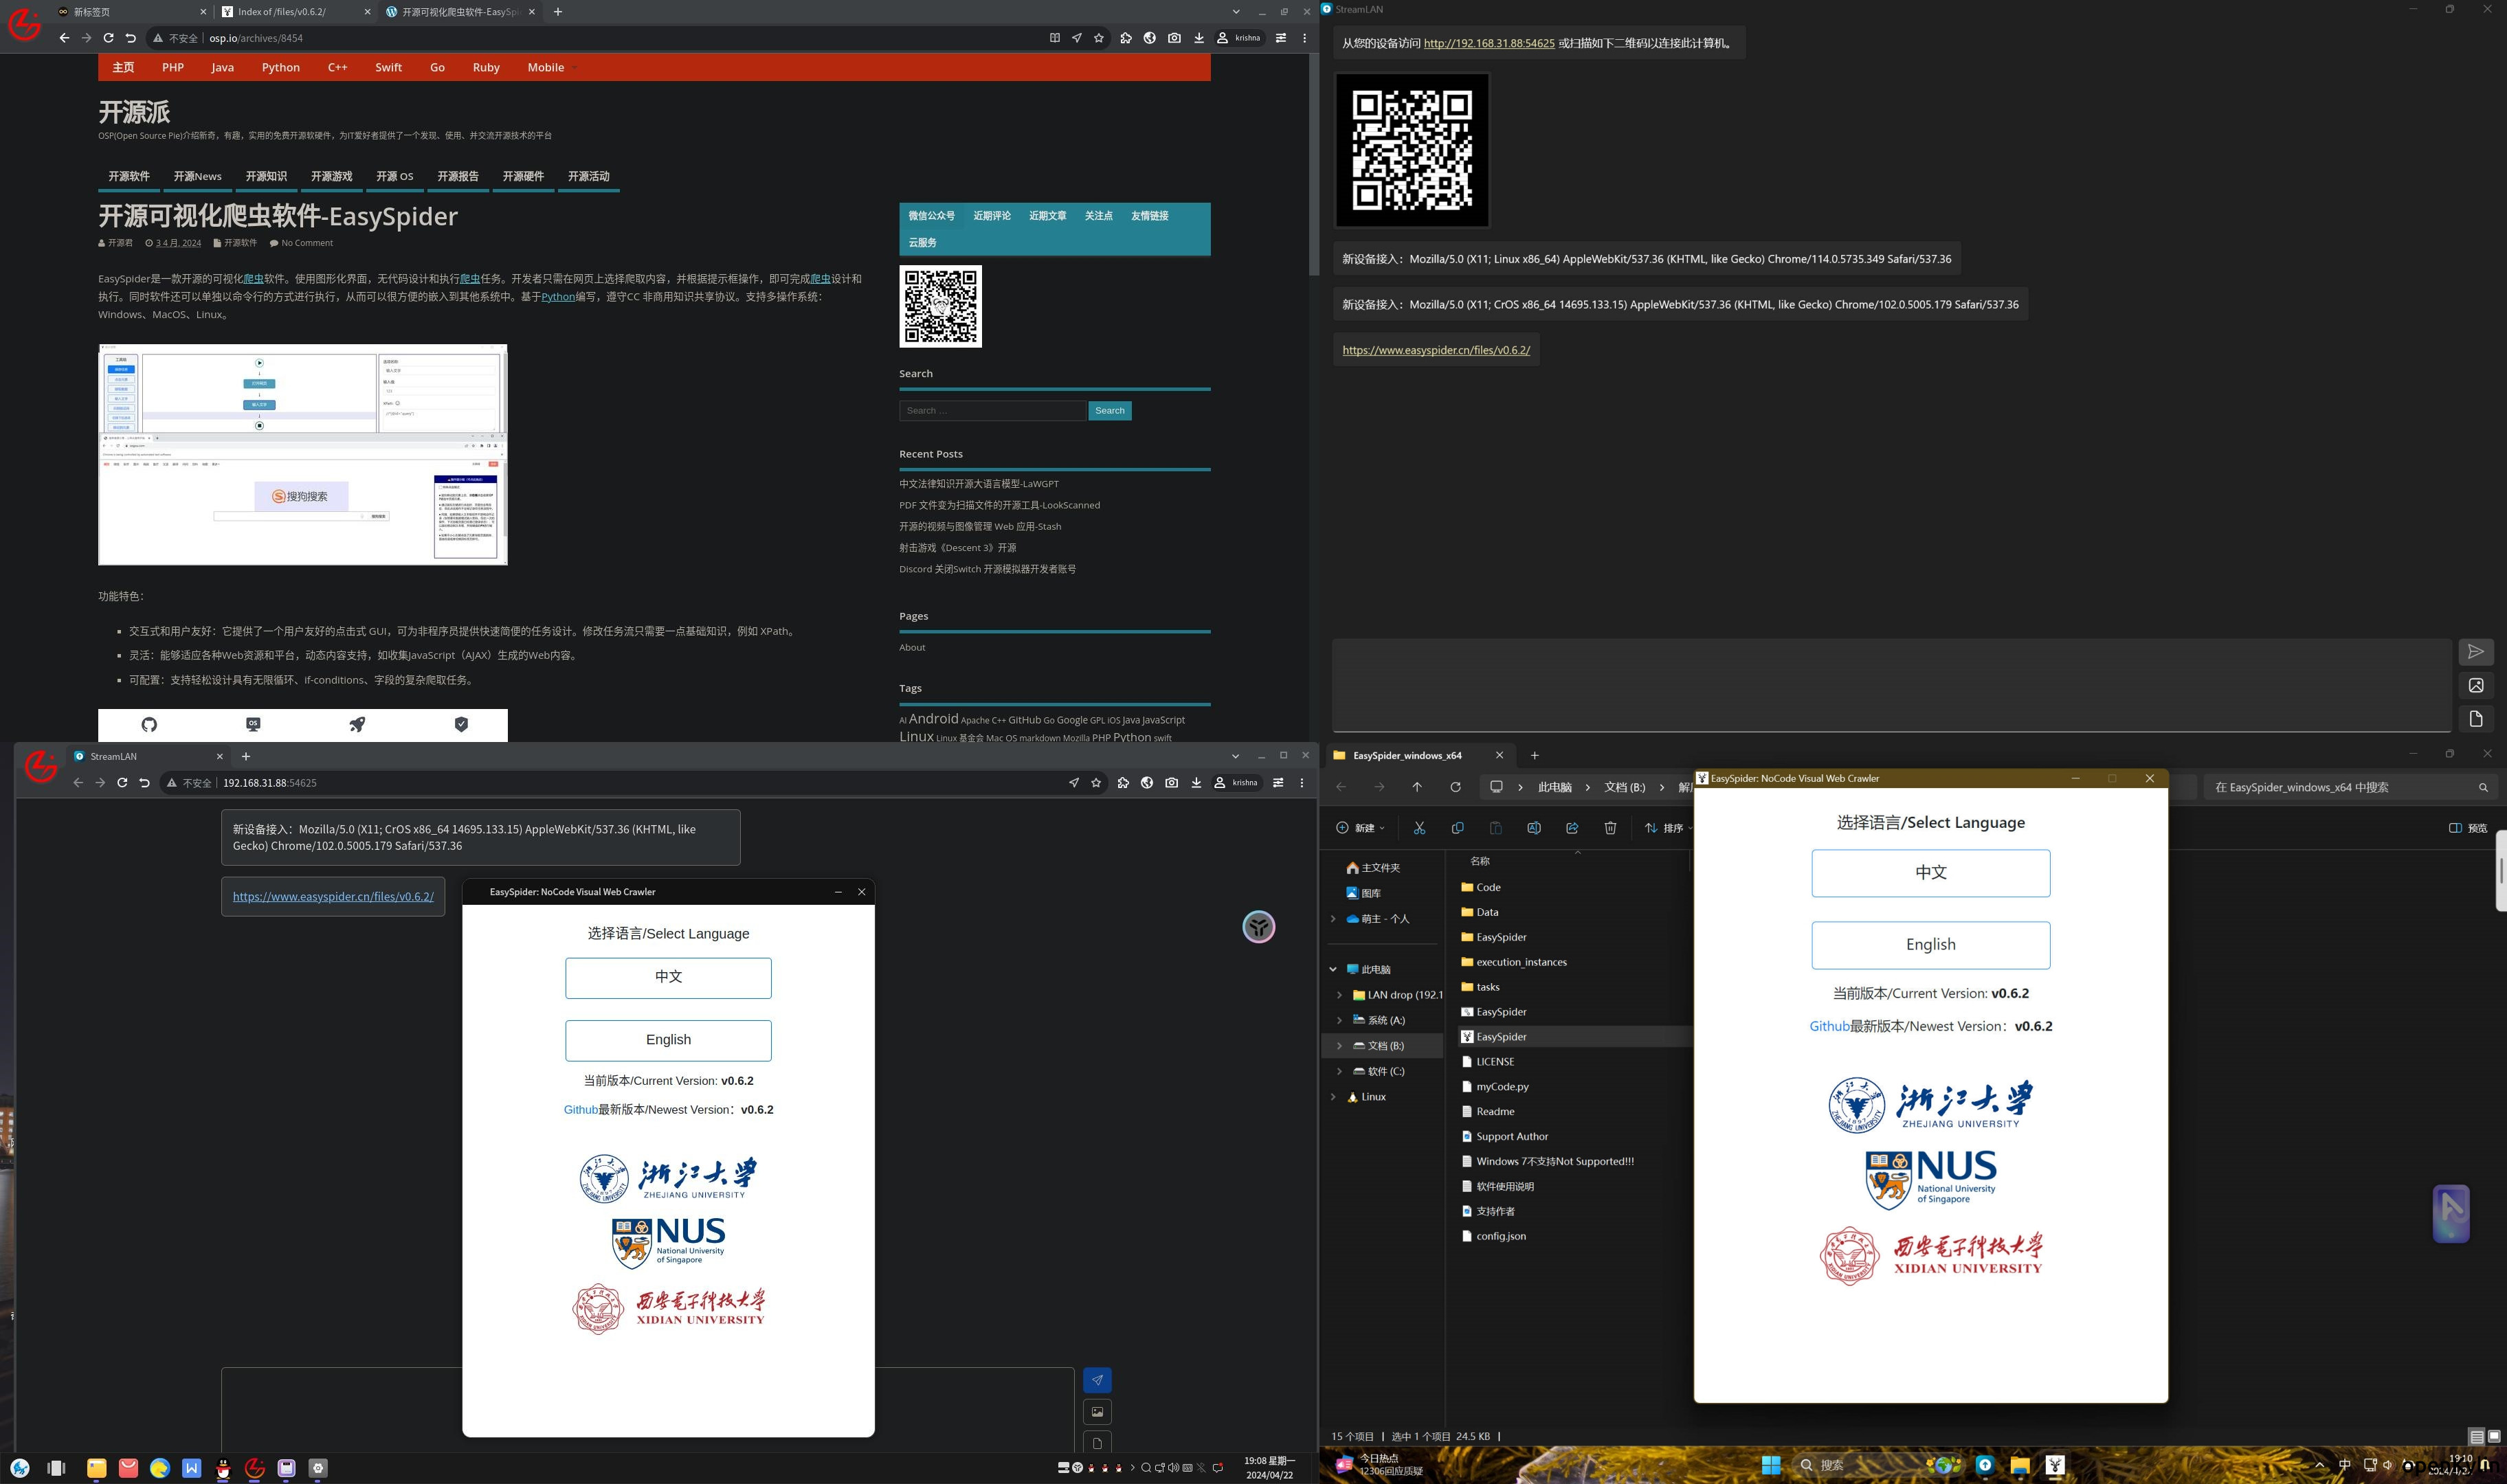Click the Copy icon in File Explorer toolbar
This screenshot has width=2507, height=1484.
tap(1457, 828)
